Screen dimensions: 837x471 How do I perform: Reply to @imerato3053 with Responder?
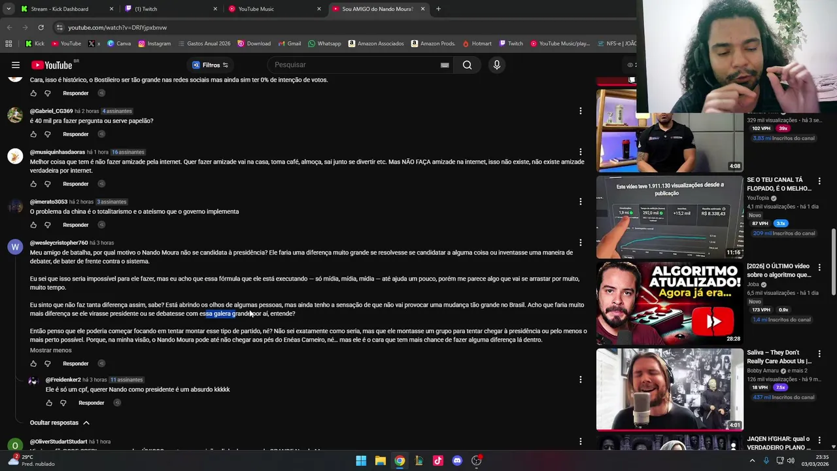(x=75, y=225)
